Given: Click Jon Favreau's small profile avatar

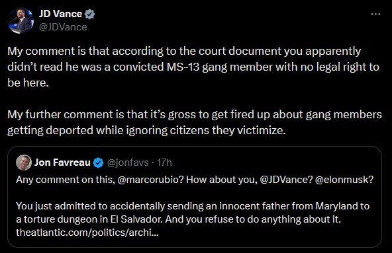Looking at the screenshot, I should (24, 163).
